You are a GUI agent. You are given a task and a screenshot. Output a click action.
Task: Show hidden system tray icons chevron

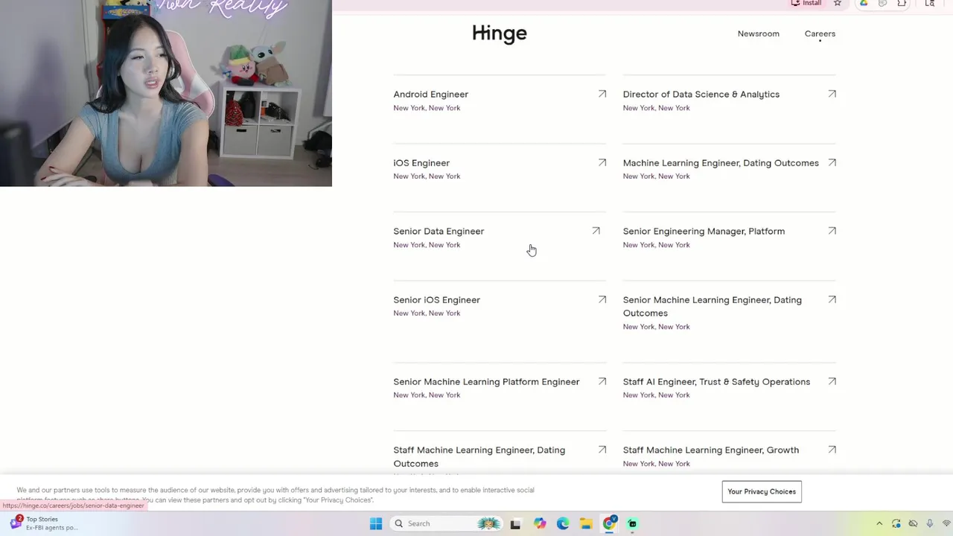point(879,523)
